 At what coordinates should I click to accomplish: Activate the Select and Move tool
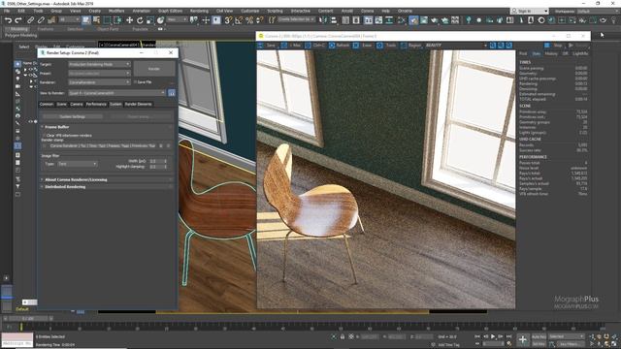coord(129,20)
